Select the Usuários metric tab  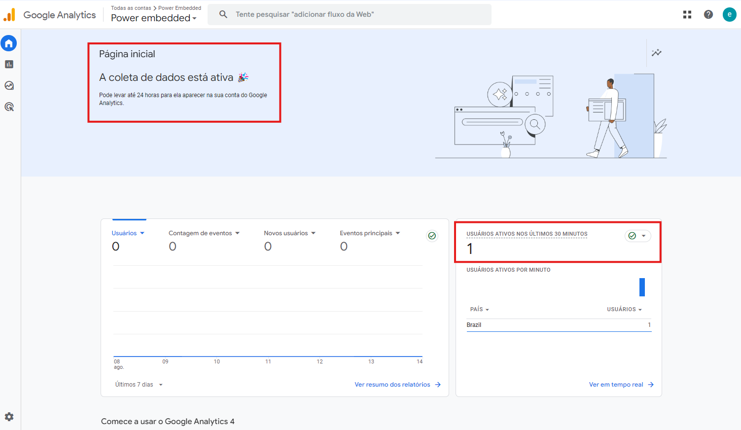pos(128,233)
